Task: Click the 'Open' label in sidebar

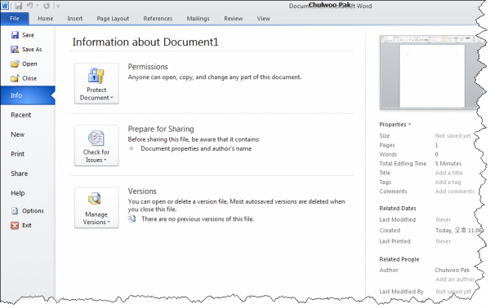Action: (29, 64)
